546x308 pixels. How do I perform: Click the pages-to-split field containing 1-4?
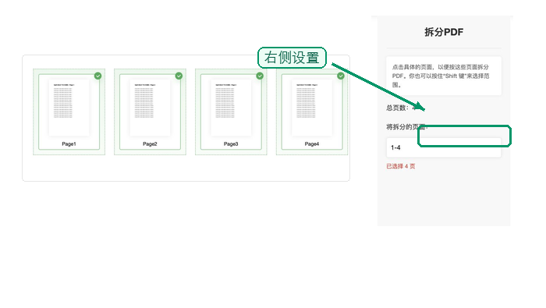click(444, 147)
